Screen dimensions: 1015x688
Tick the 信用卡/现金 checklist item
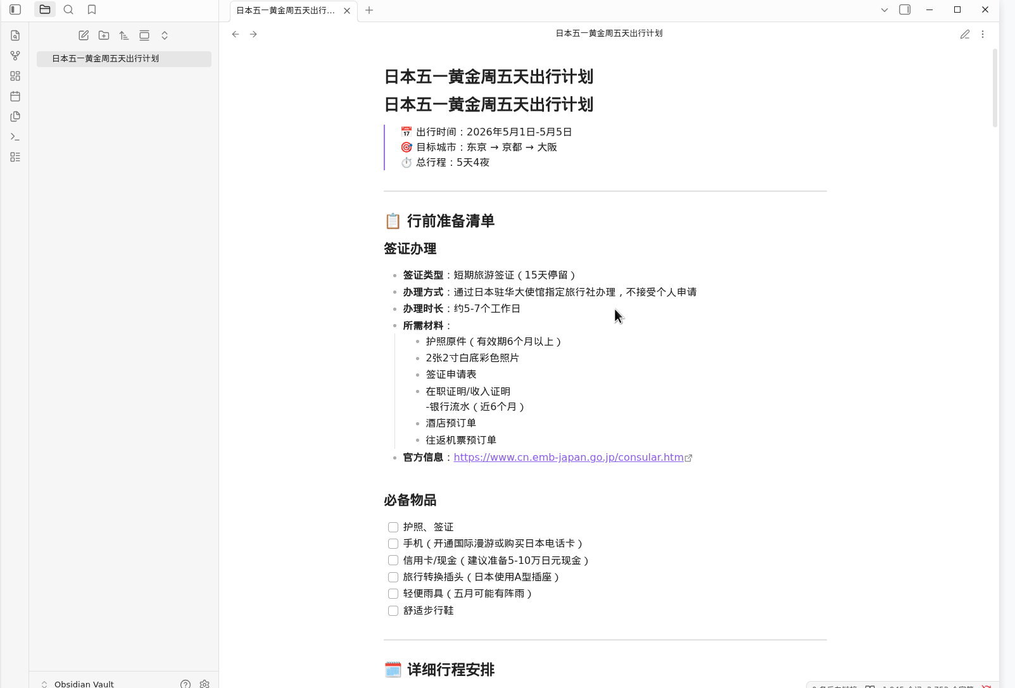pos(393,560)
